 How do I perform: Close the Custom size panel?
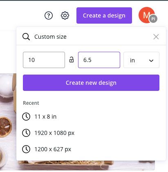(x=156, y=37)
